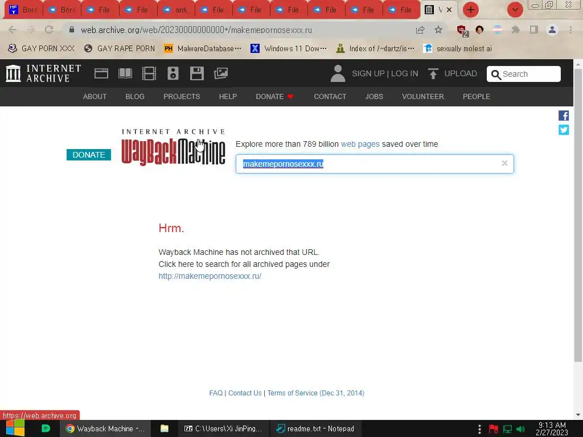Open the Chrome profile icon
This screenshot has height=437, width=583.
click(552, 30)
